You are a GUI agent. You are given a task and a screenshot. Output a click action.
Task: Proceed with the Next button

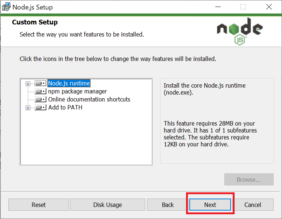coord(210,205)
